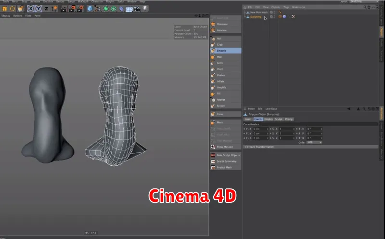385x239 pixels.
Task: Add a light object
Action: tap(145, 9)
